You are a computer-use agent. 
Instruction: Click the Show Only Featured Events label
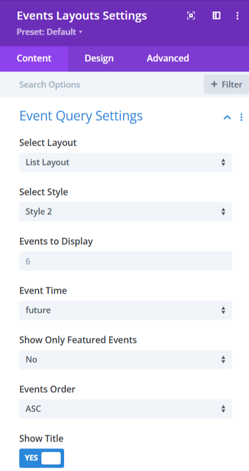coord(78,340)
